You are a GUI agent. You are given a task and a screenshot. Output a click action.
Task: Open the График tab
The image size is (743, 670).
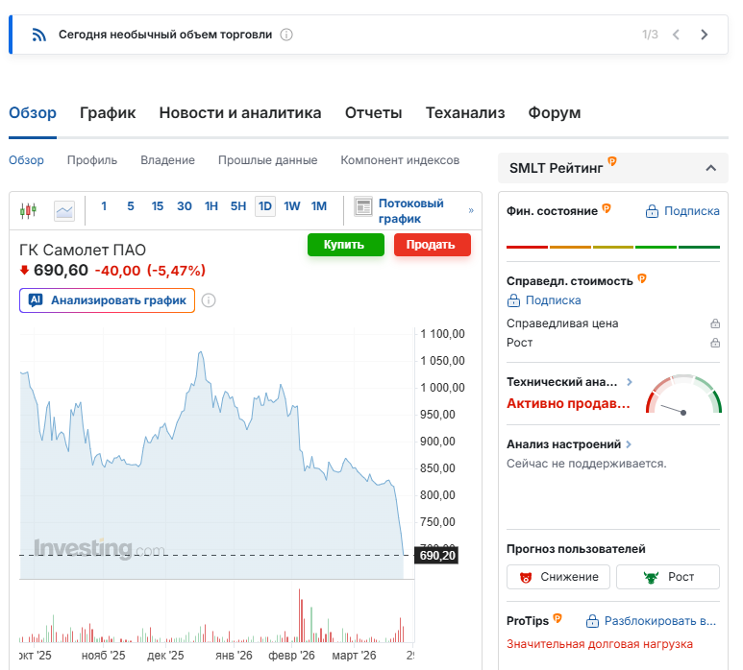pos(108,112)
